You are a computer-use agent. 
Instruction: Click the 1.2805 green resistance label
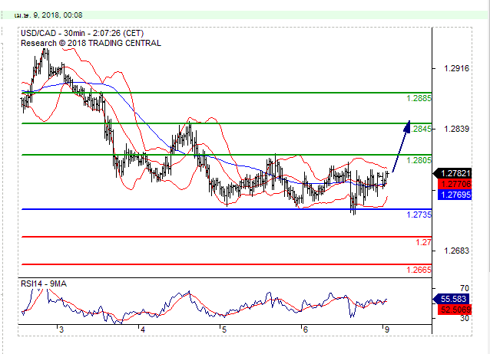419,160
